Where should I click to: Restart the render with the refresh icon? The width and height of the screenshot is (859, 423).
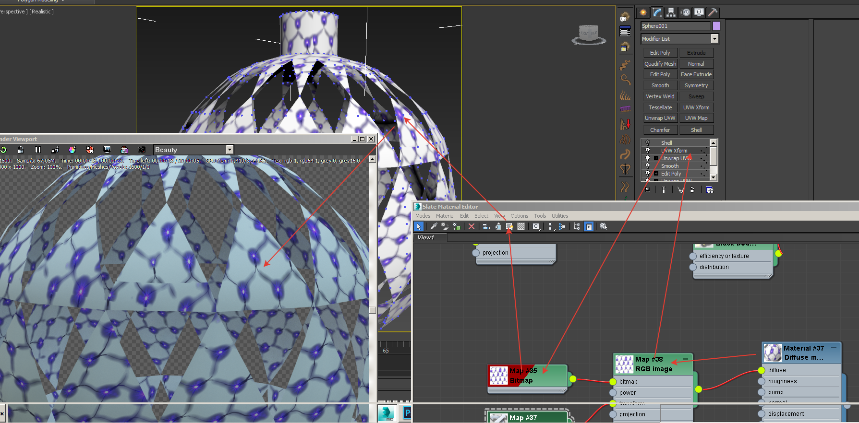3,150
